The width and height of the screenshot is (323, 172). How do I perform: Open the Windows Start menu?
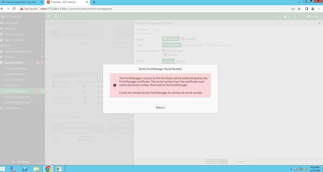pyautogui.click(x=3, y=169)
